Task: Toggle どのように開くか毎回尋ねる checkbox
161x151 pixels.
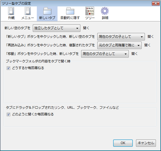Action: [x=8, y=114]
